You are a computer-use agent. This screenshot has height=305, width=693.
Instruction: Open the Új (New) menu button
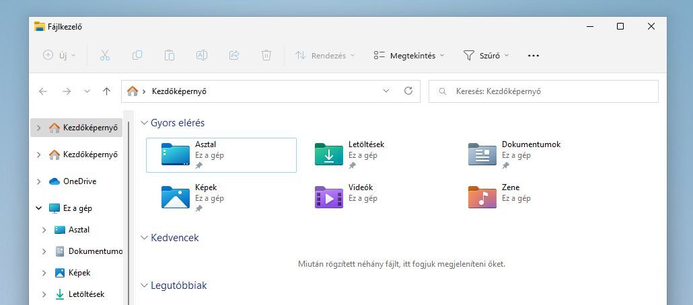click(59, 56)
